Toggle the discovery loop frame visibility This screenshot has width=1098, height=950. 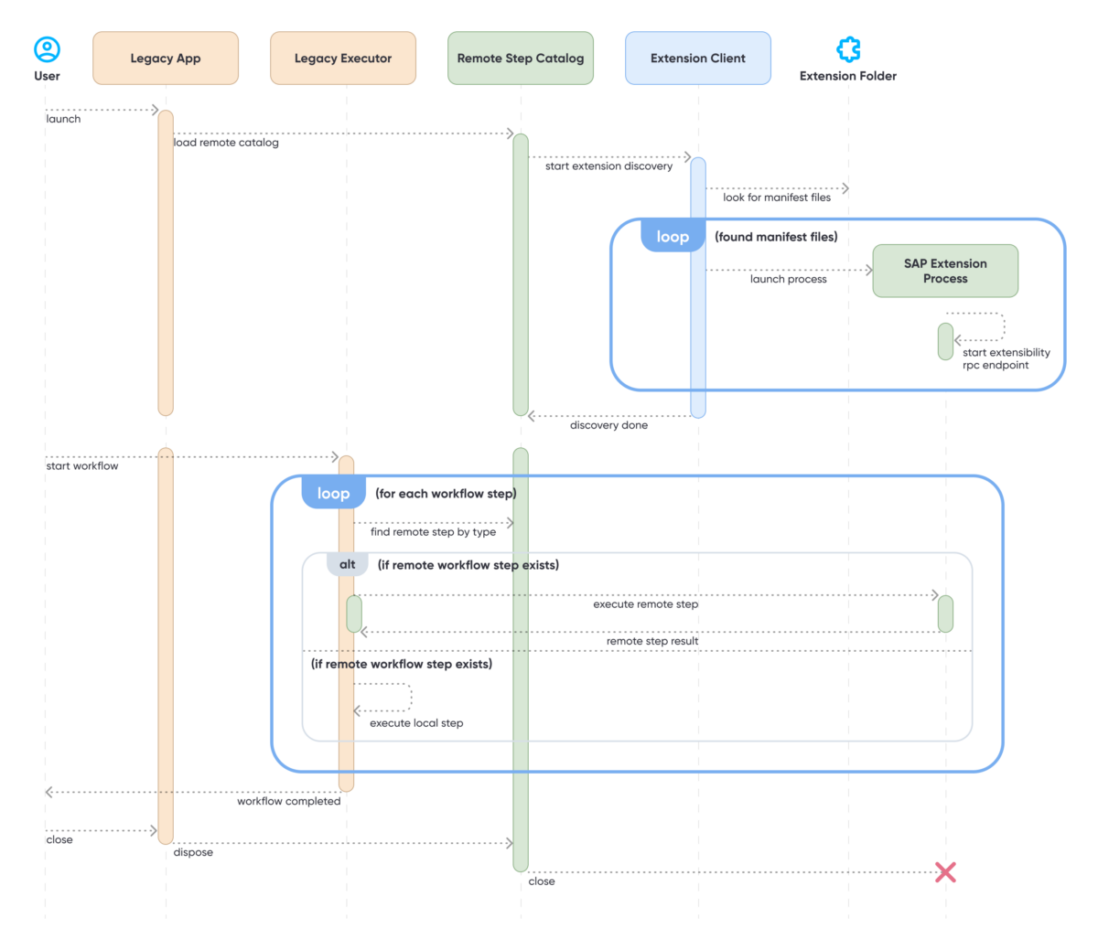pyautogui.click(x=673, y=236)
